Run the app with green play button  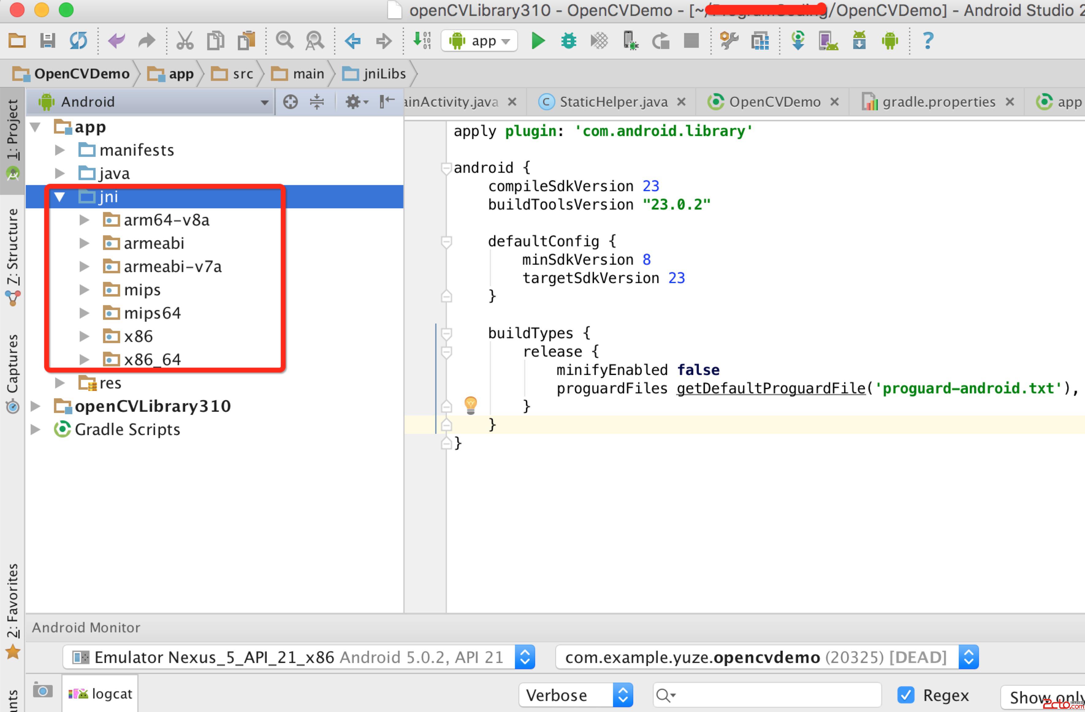click(x=538, y=41)
